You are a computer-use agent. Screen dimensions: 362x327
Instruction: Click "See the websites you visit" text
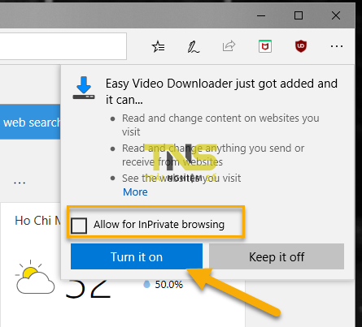tap(181, 179)
